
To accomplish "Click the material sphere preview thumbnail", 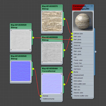I will (83, 21).
